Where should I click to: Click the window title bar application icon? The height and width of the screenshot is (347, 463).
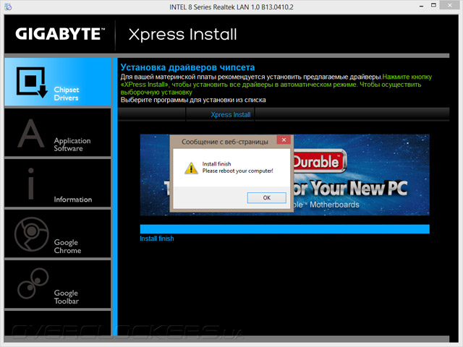(8, 7)
